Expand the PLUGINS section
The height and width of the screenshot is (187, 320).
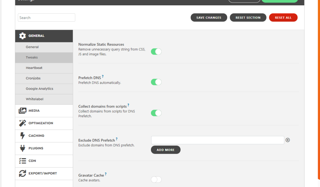click(44, 148)
